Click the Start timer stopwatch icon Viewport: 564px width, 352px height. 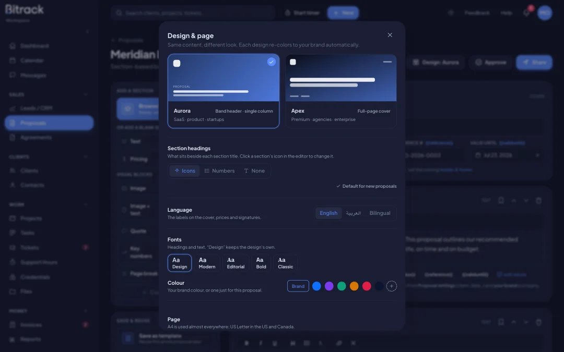coord(287,13)
